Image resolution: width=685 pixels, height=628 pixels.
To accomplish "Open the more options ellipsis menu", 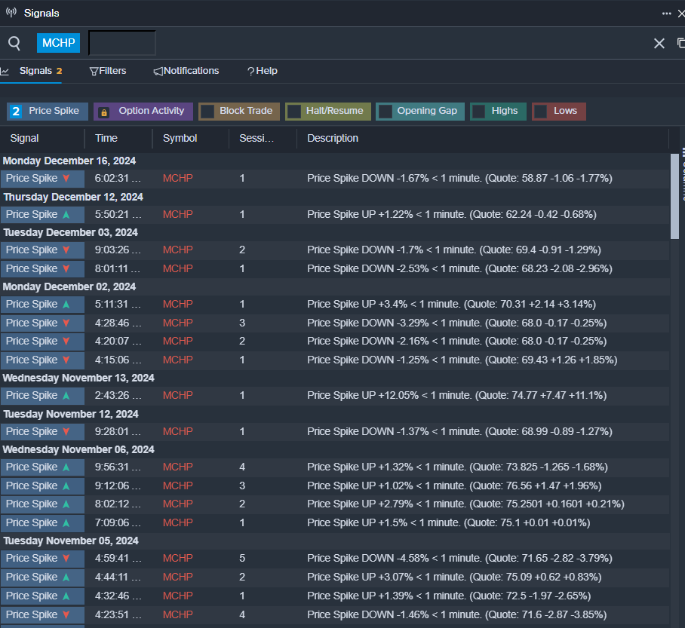I will (666, 14).
